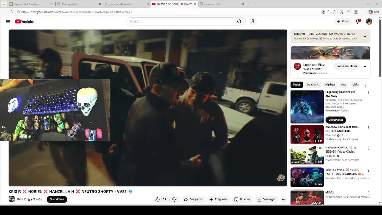Select the partially visible Video filter chip
This screenshot has width=382, height=215.
[x=355, y=85]
